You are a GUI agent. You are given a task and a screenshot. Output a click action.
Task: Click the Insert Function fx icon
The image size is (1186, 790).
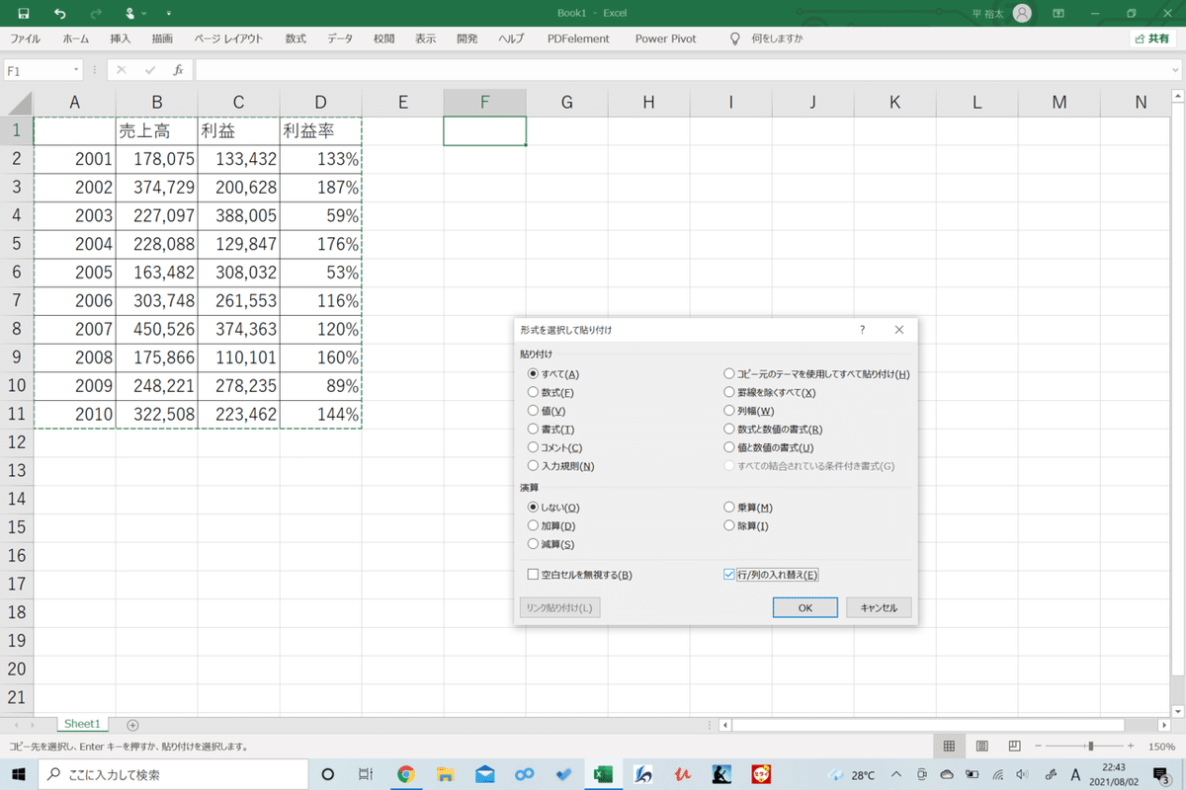(178, 70)
